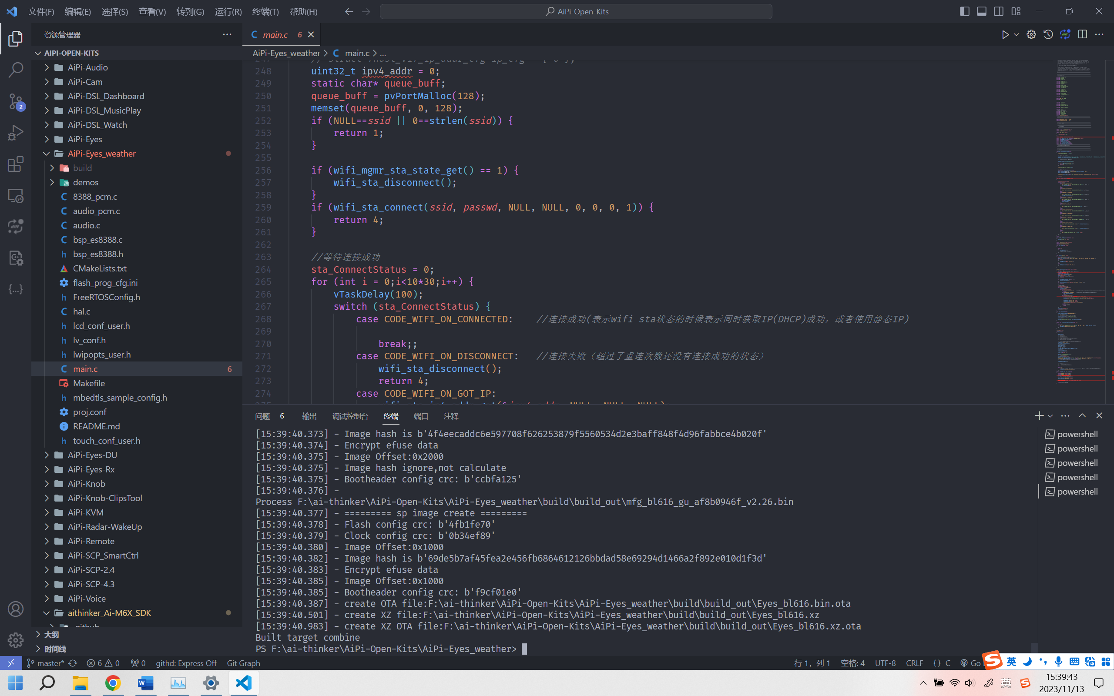Open the new terminal launch profile dropdown

click(1050, 416)
